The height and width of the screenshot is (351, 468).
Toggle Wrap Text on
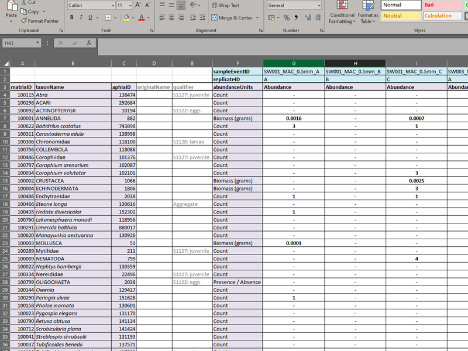coord(225,5)
